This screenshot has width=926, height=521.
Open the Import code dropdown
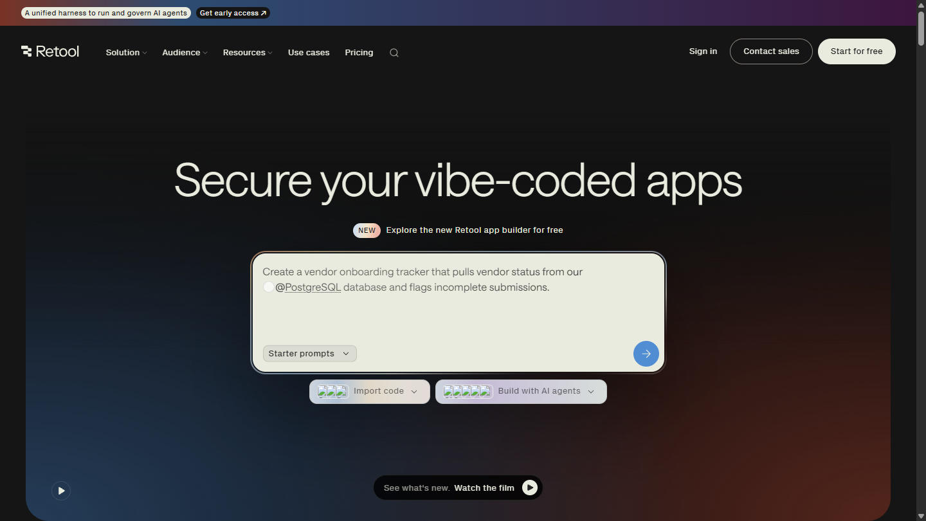370,392
